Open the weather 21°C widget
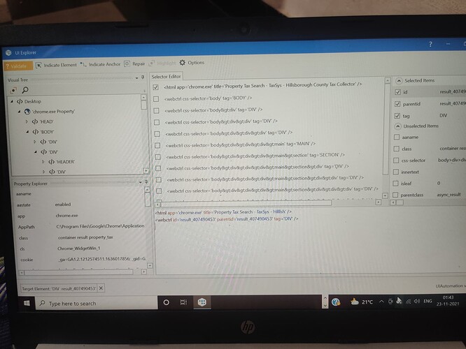Screen dimensions: 466x349 pos(361,302)
